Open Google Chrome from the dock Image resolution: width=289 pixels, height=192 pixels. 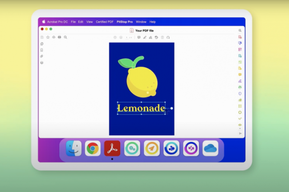pos(92,149)
